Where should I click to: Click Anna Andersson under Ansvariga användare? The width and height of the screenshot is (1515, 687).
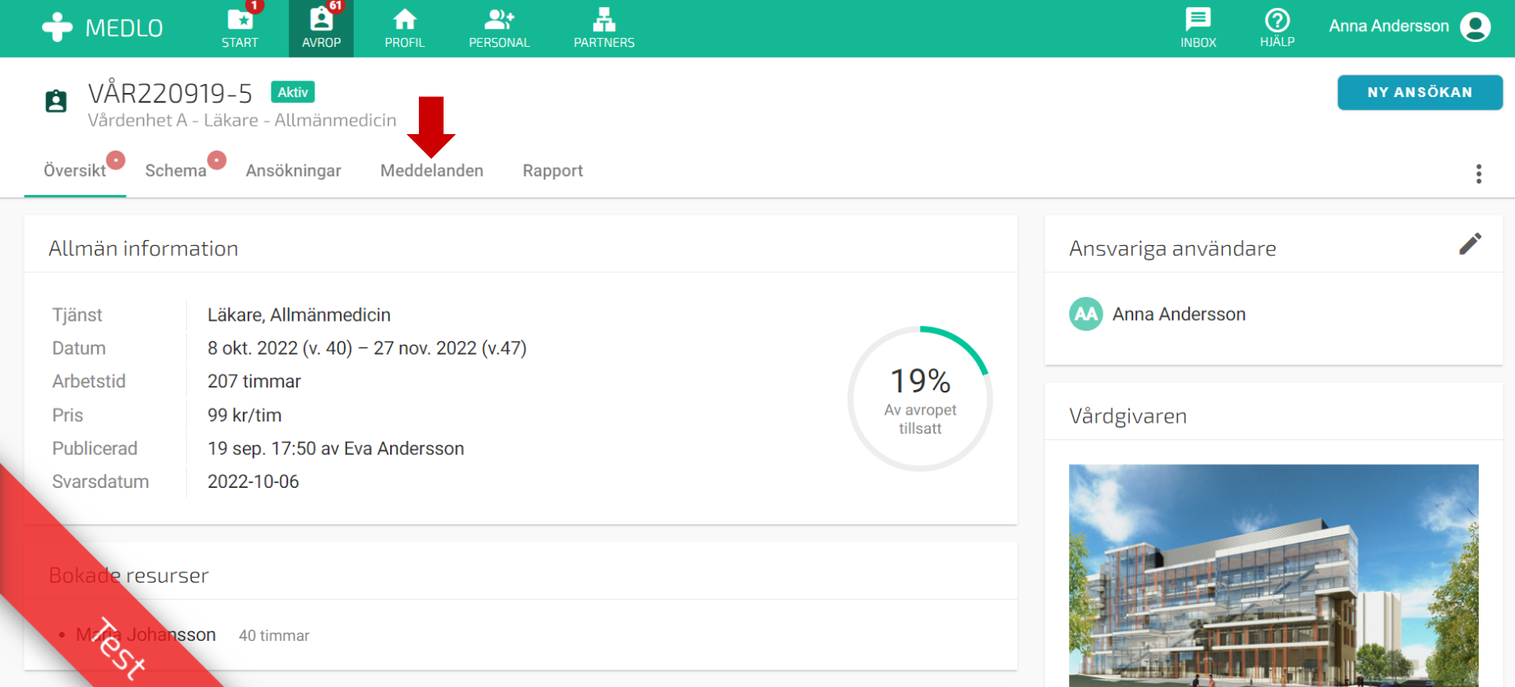1178,314
